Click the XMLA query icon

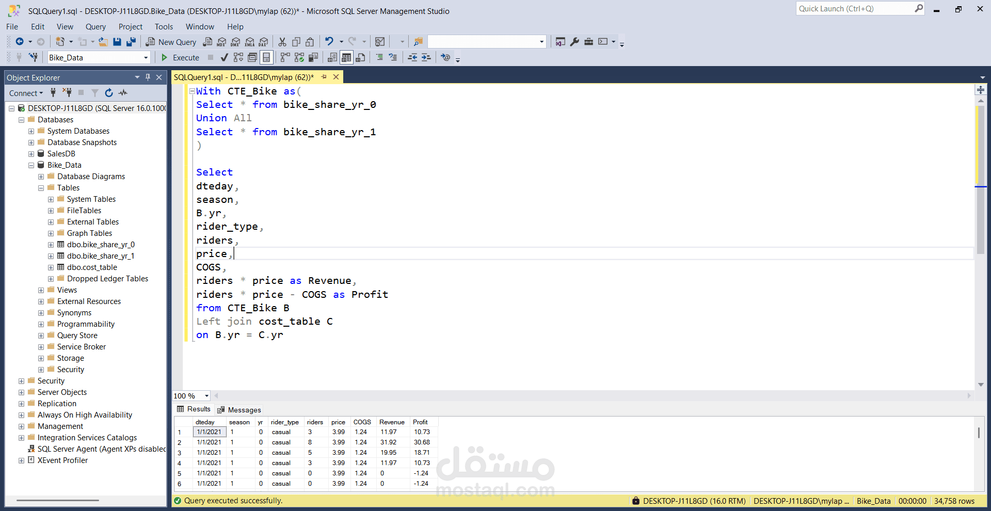[249, 42]
